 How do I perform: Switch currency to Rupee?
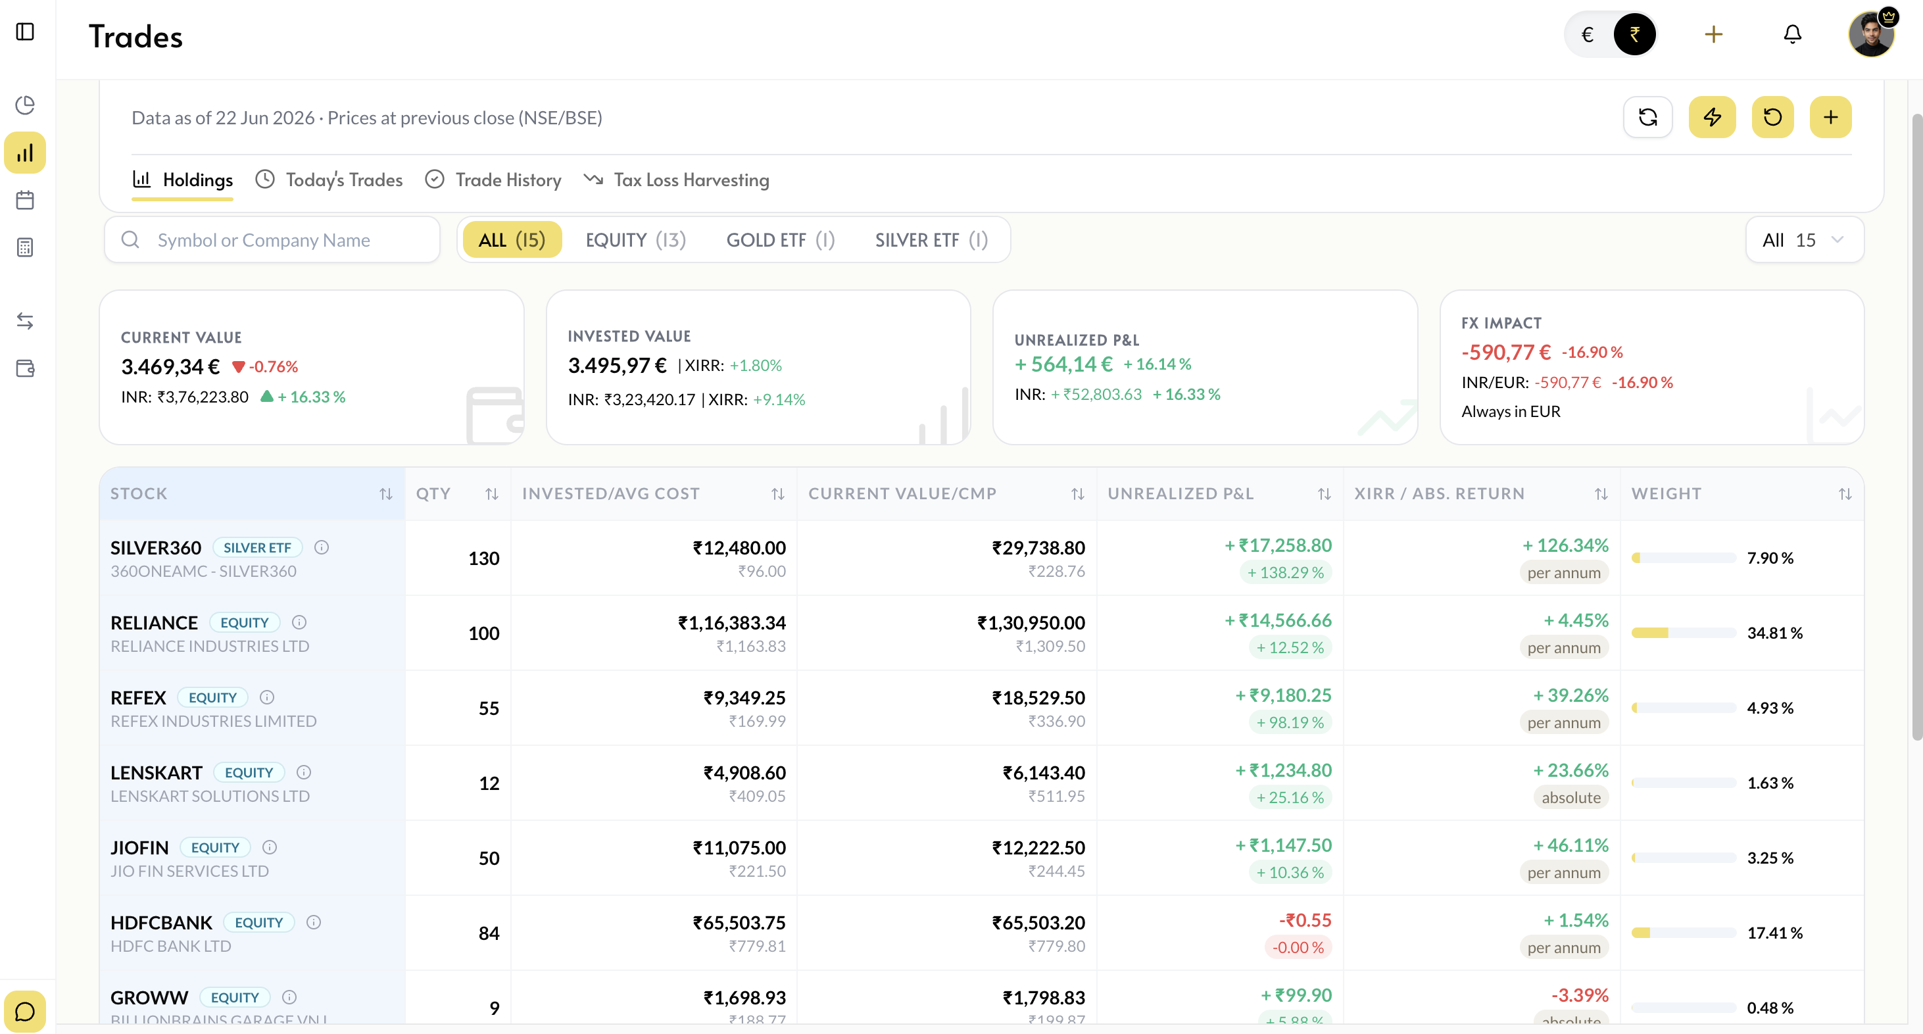(x=1635, y=34)
